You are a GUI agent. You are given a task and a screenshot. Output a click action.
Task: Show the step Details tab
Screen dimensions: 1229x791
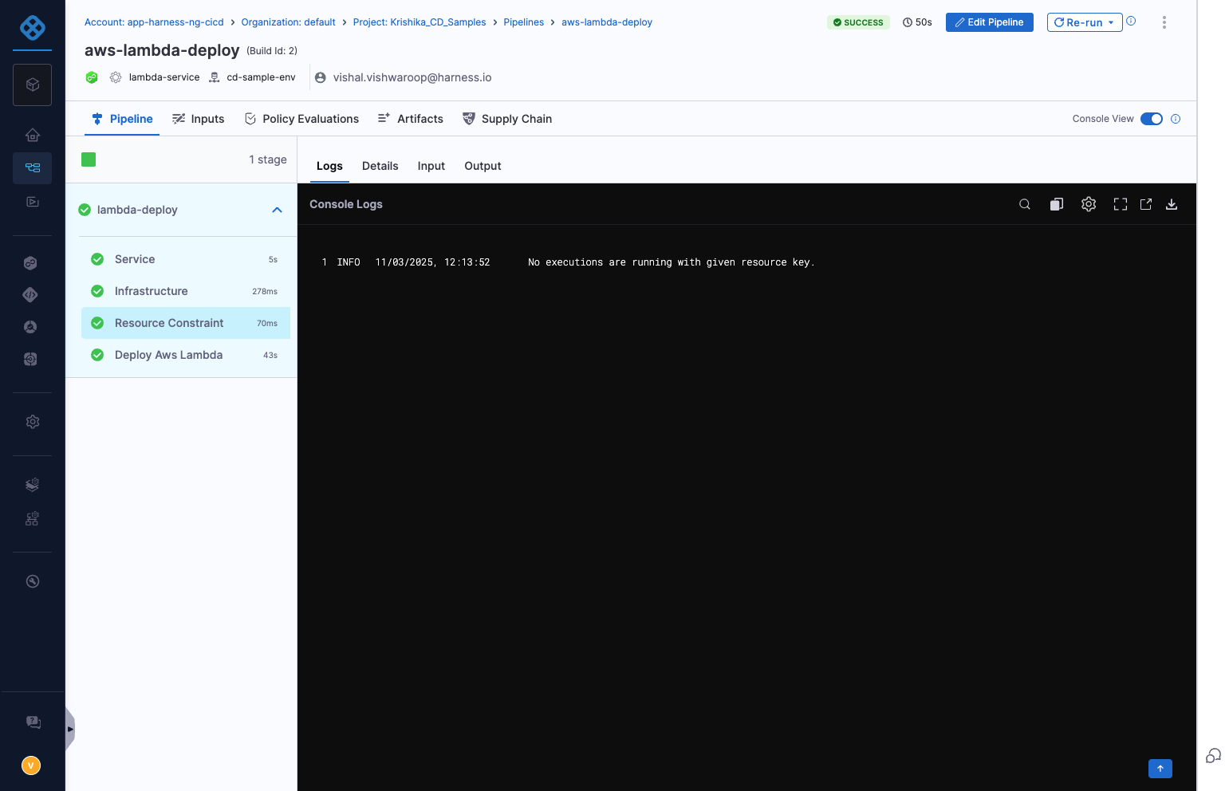[x=380, y=166]
